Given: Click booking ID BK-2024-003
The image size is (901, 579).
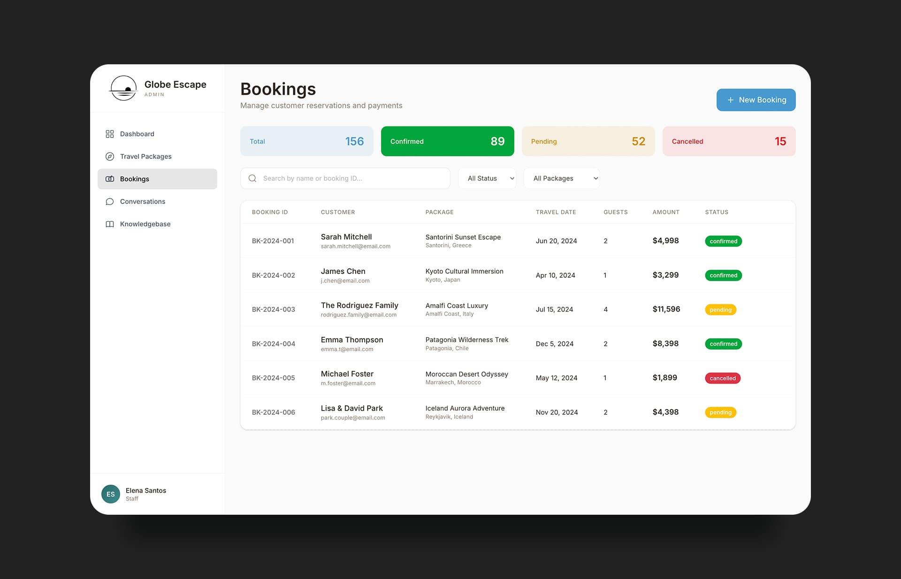Looking at the screenshot, I should click(274, 310).
